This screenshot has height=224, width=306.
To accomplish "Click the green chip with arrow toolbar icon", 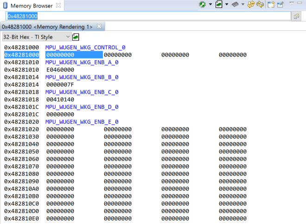I will tap(202, 4).
